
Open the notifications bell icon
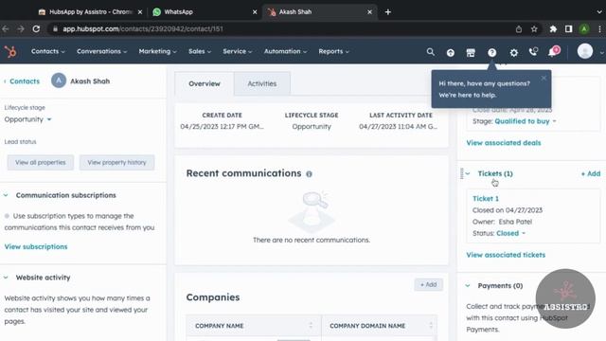pyautogui.click(x=553, y=52)
